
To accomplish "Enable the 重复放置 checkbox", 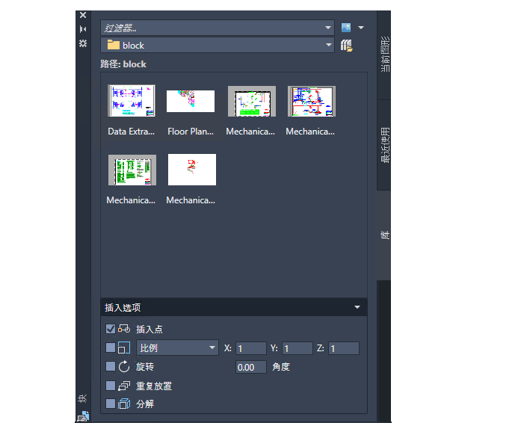I will 111,386.
